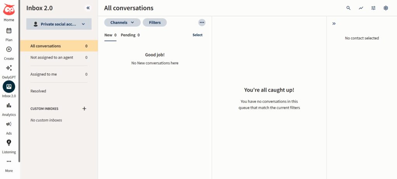Open the tune/preferences sliders icon
397x179 pixels.
pos(373,8)
